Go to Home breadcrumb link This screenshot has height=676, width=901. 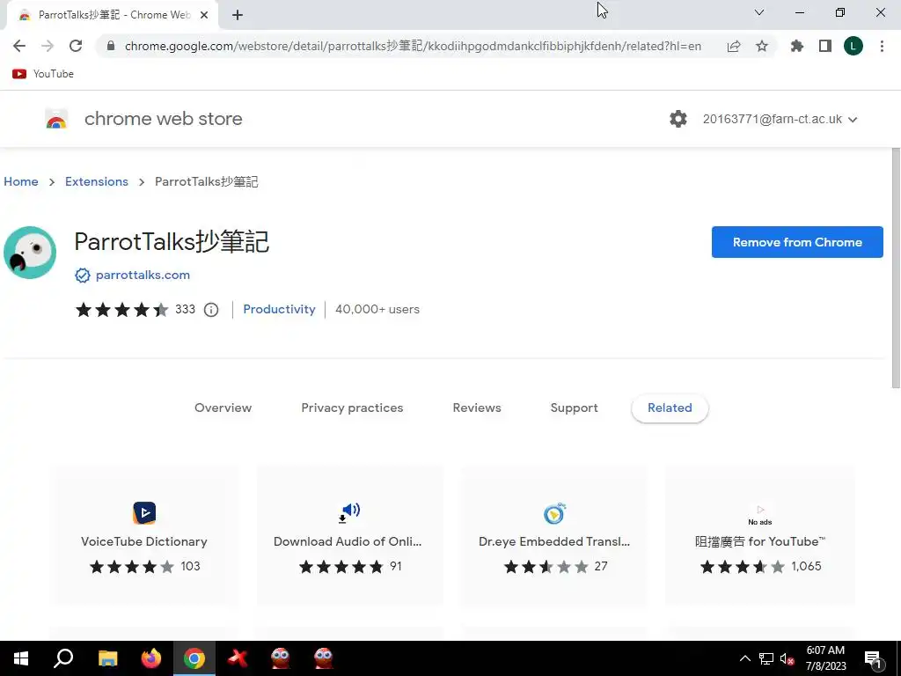[21, 181]
